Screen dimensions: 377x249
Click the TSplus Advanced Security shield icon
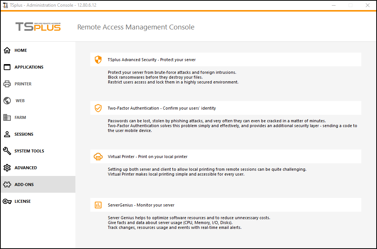tap(98, 59)
